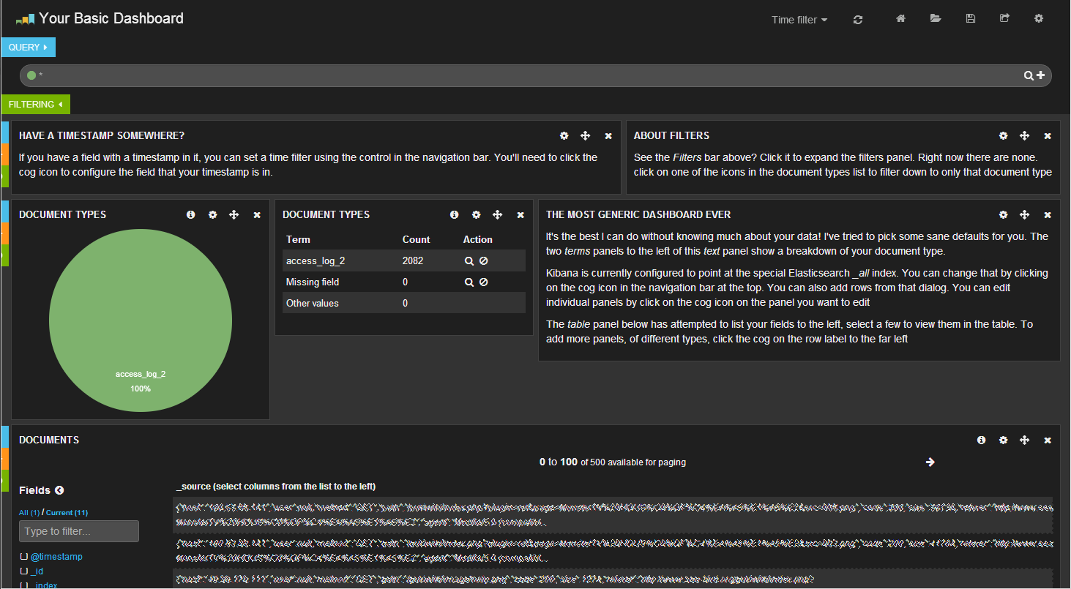Show info for the Document Types pie panel

(x=190, y=214)
